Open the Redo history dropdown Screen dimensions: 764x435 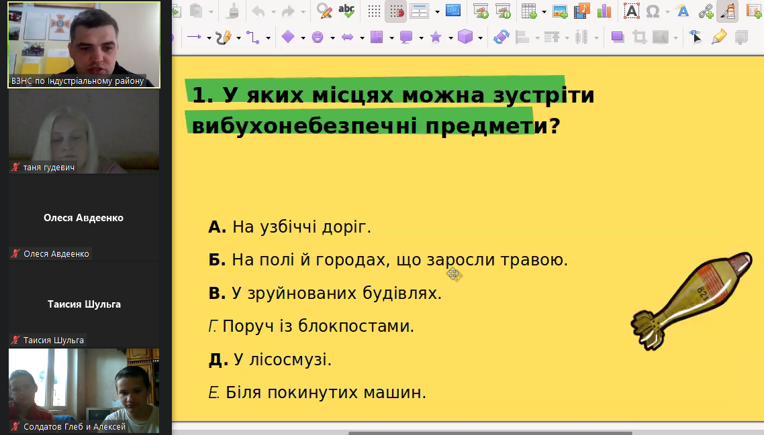pyautogui.click(x=303, y=11)
